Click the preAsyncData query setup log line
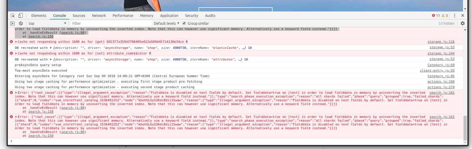 click(x=38, y=65)
